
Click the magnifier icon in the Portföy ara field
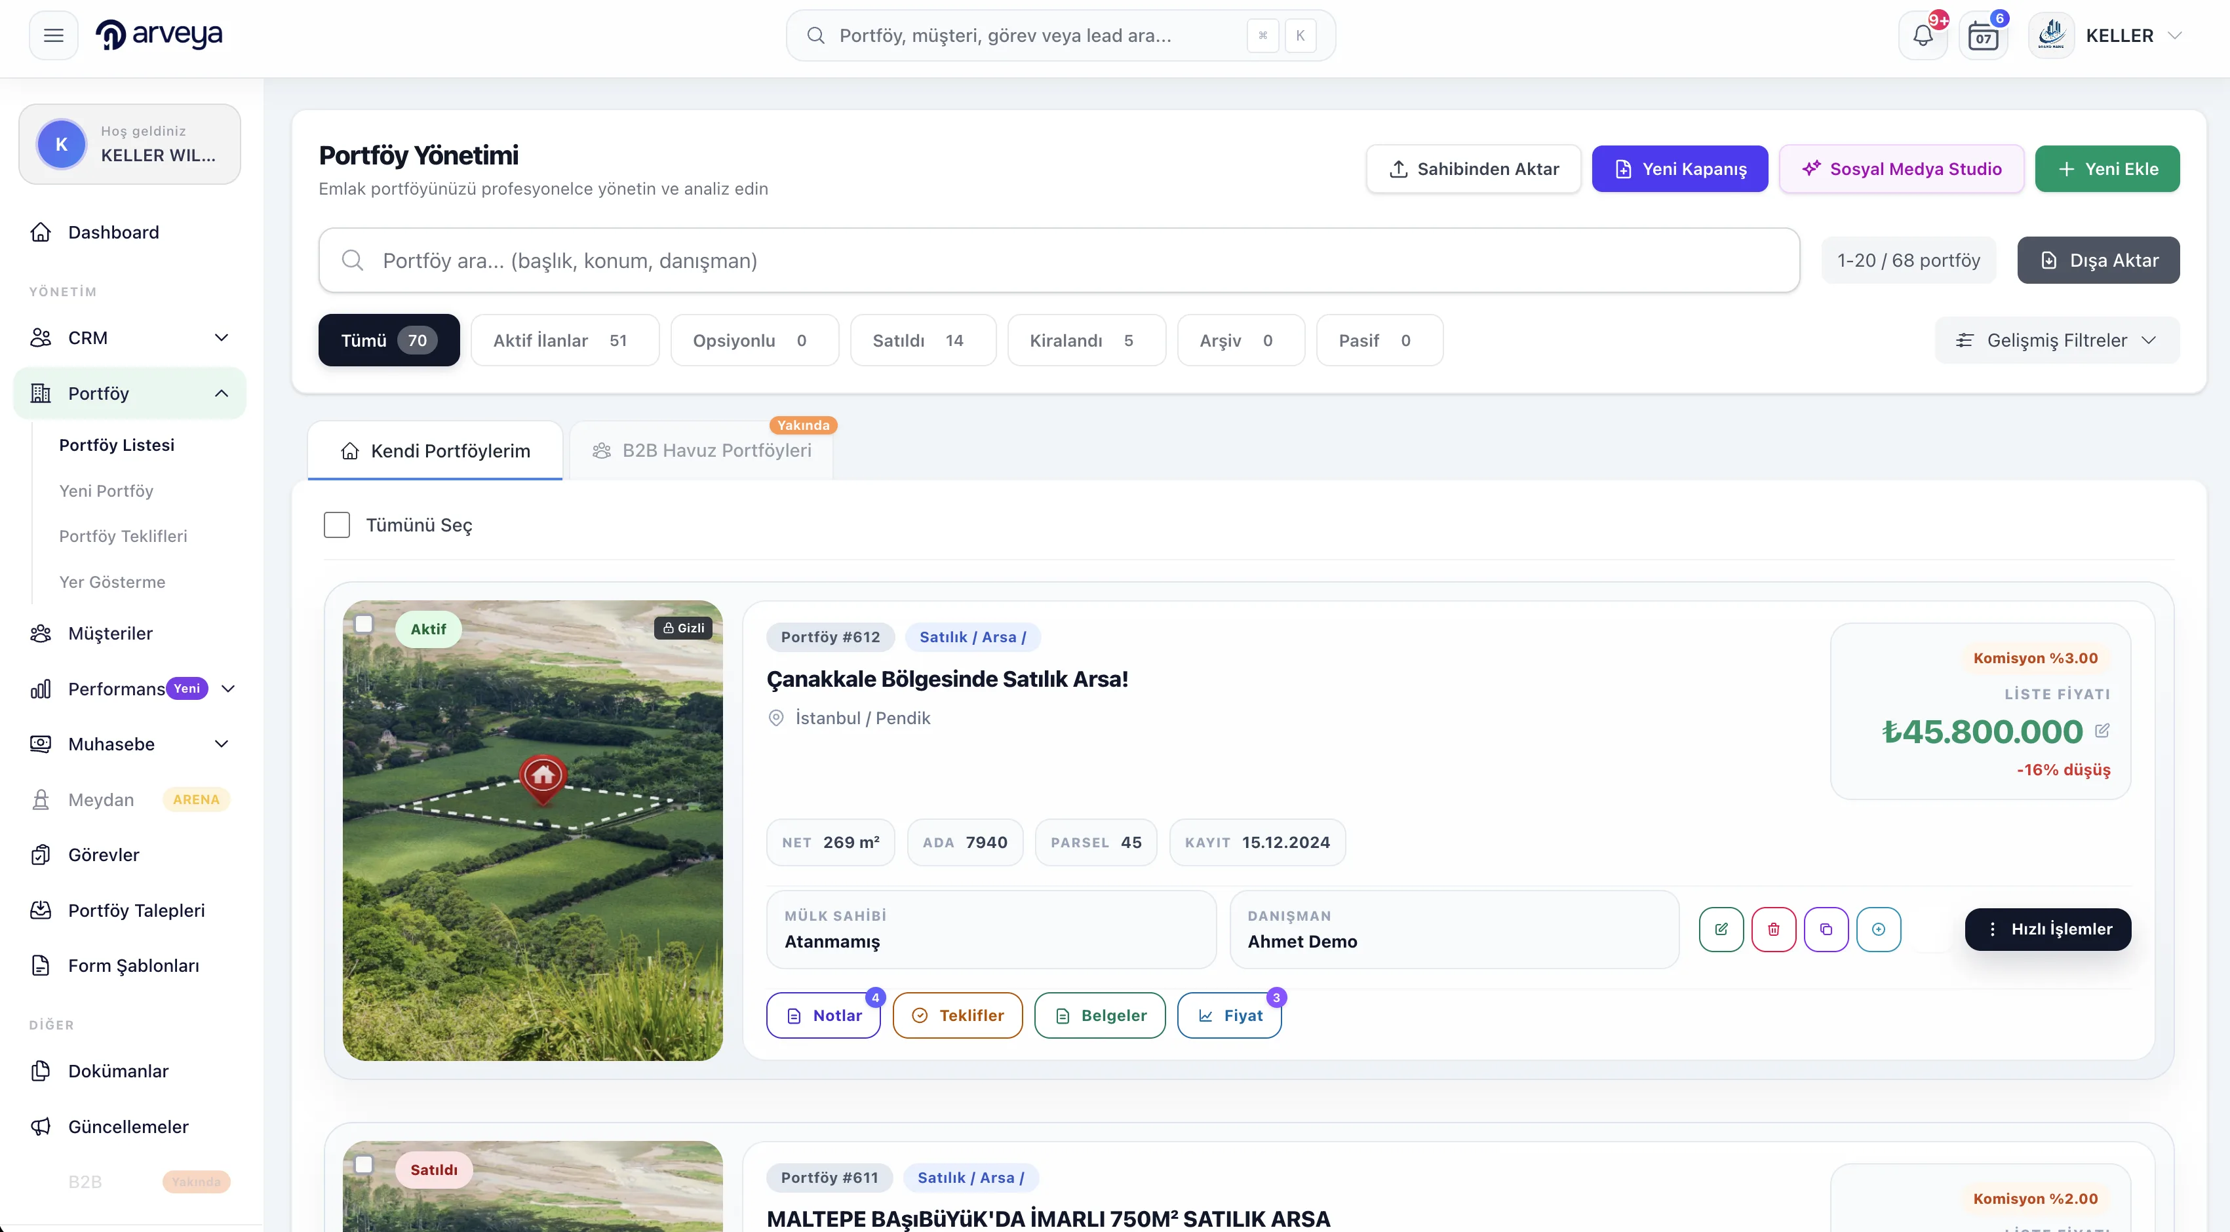(x=353, y=260)
